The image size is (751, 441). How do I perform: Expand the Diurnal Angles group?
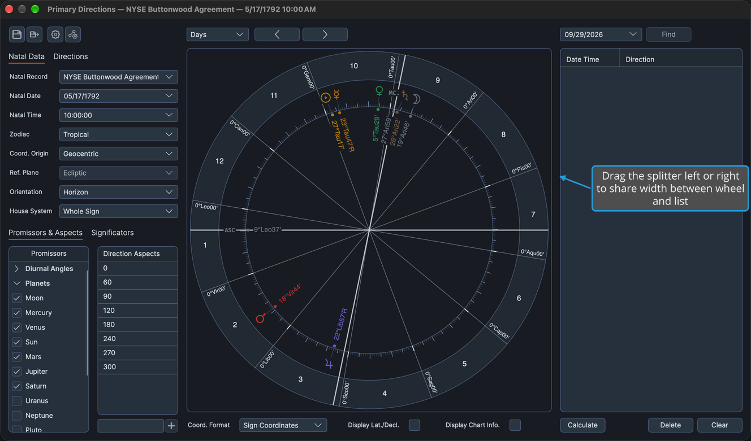[x=17, y=269]
